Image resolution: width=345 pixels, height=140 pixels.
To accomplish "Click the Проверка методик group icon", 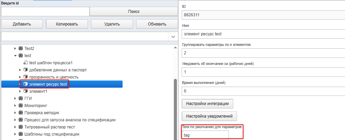I will 21,113.
